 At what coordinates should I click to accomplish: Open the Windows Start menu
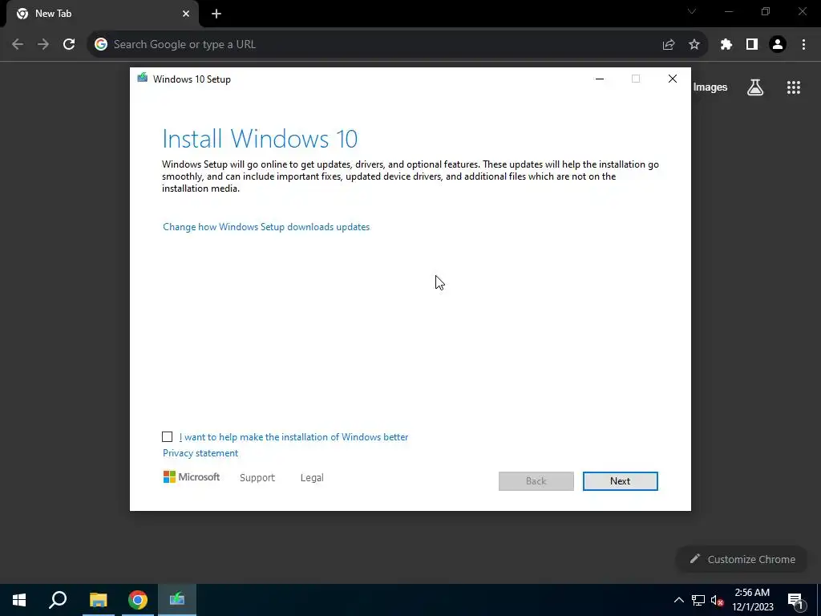click(19, 600)
